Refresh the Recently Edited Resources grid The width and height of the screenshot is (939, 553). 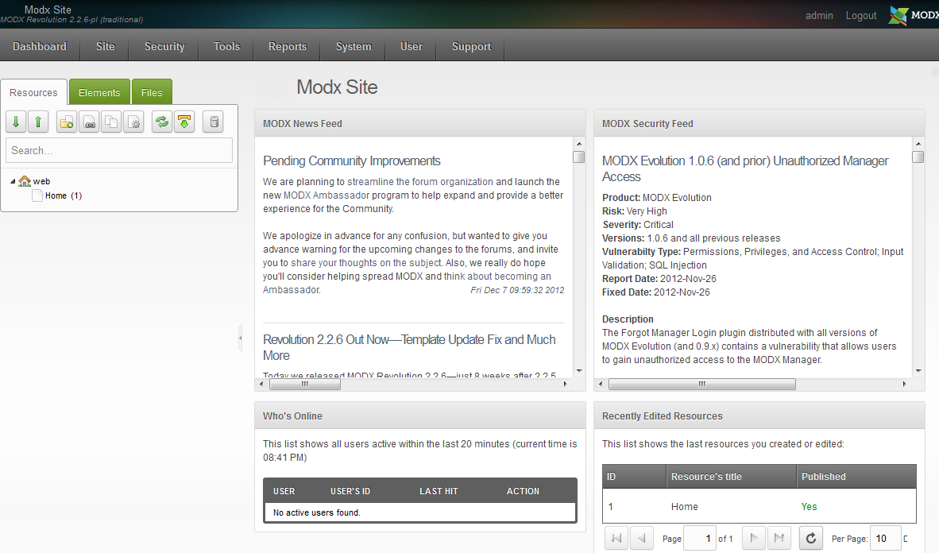(x=810, y=538)
